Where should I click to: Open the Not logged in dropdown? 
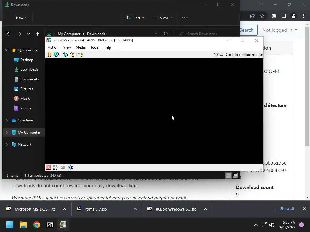280,30
